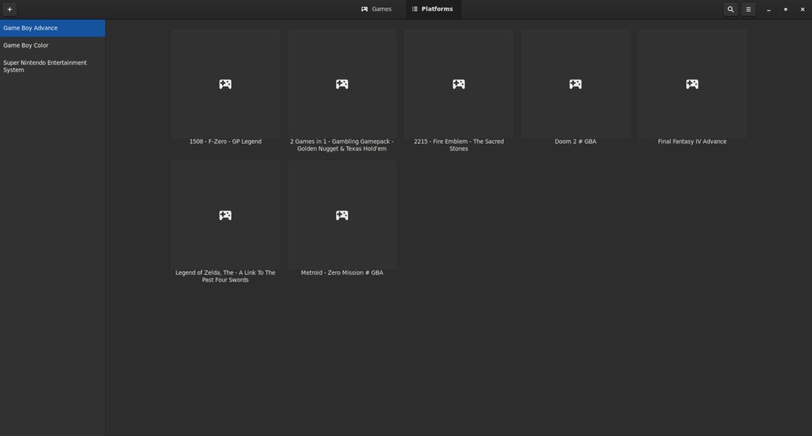This screenshot has height=436, width=812.
Task: Open the search magnifier icon
Action: tap(730, 9)
